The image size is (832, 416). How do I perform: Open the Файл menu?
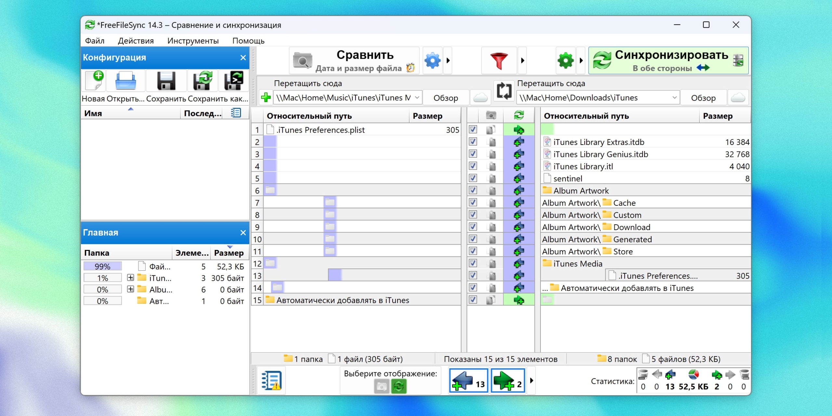point(95,41)
